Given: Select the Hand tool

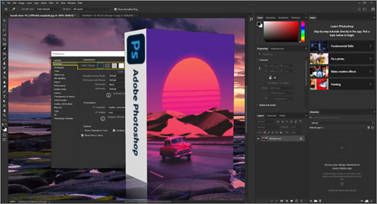Looking at the screenshot, I should (x=4, y=110).
